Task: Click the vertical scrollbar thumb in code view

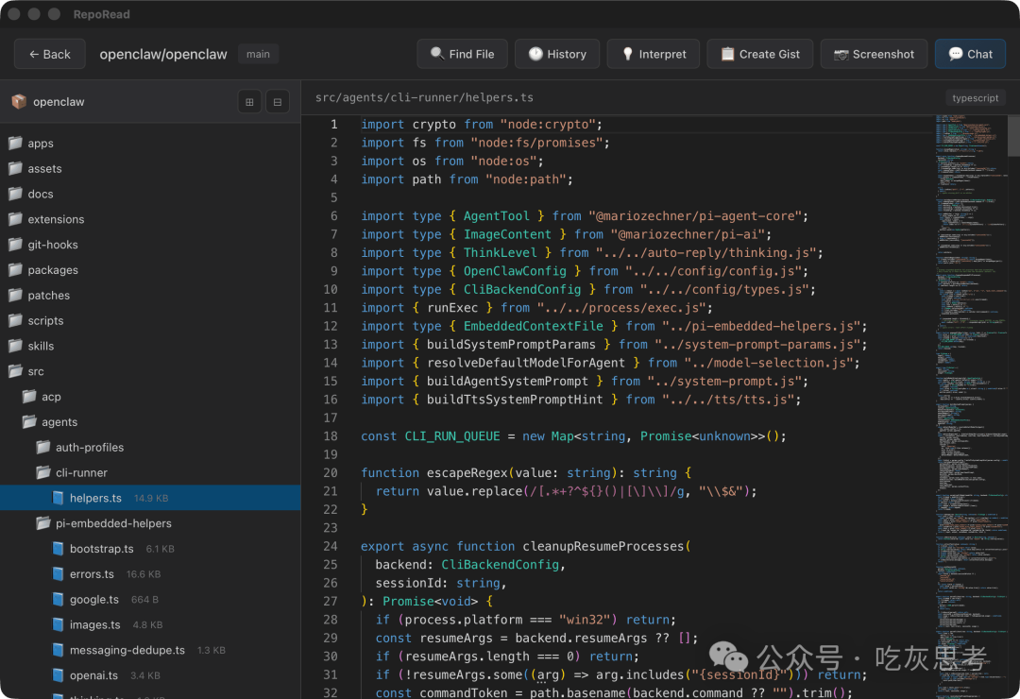Action: (1013, 136)
